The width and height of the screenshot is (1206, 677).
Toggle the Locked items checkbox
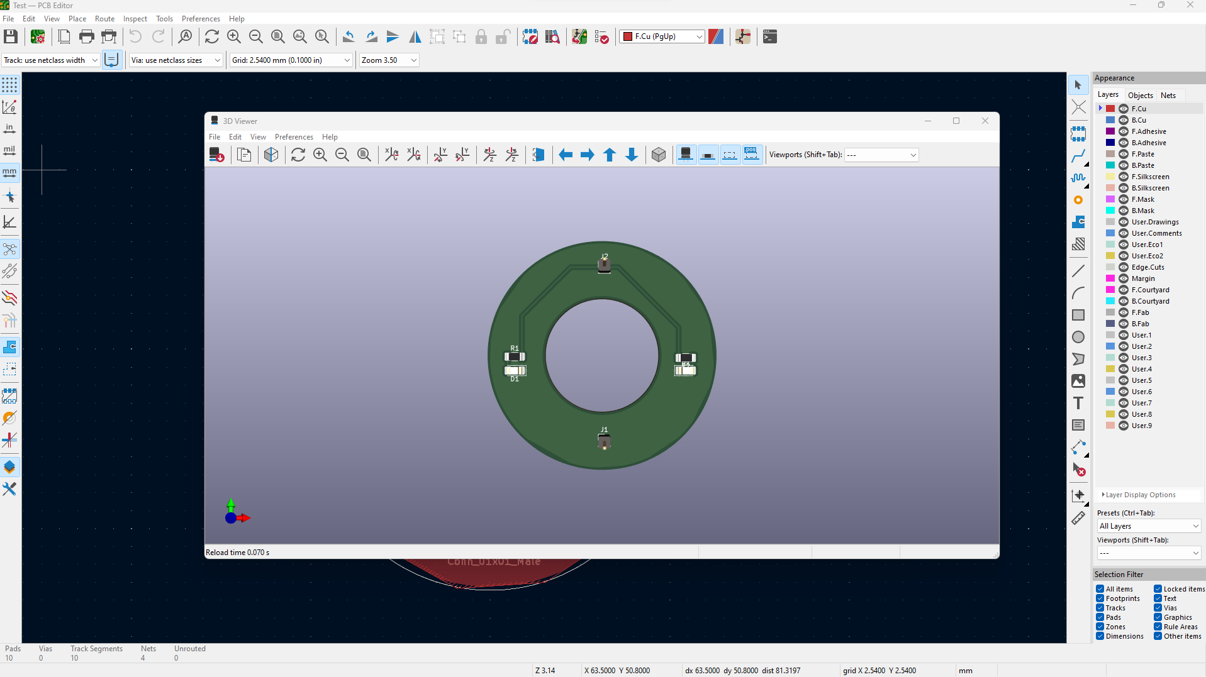coord(1158,589)
